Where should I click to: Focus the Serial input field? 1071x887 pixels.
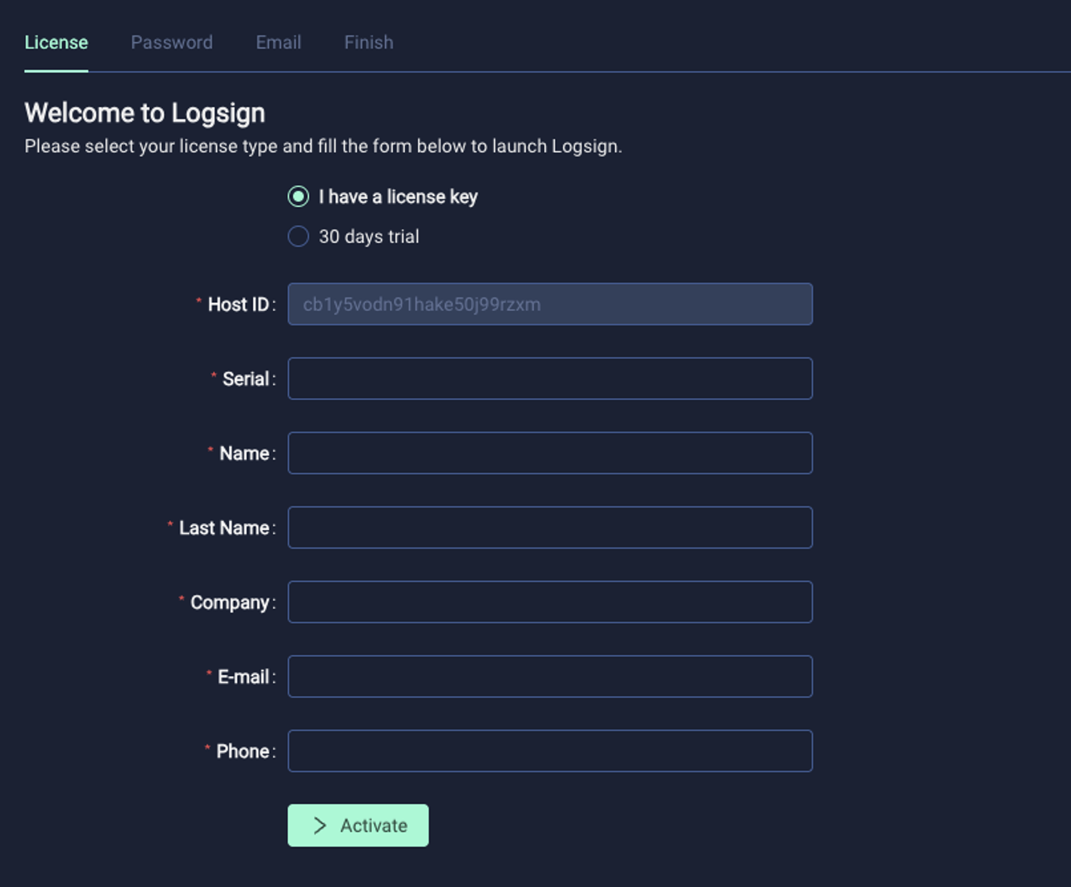click(550, 378)
